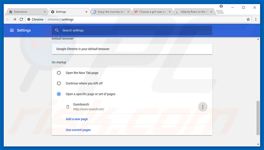This screenshot has width=264, height=150.
Task: Open a new browser tab
Action: click(220, 12)
